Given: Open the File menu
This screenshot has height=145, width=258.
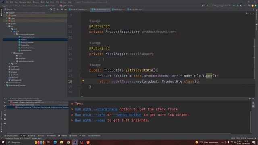Looking at the screenshot, I should coord(7,2).
